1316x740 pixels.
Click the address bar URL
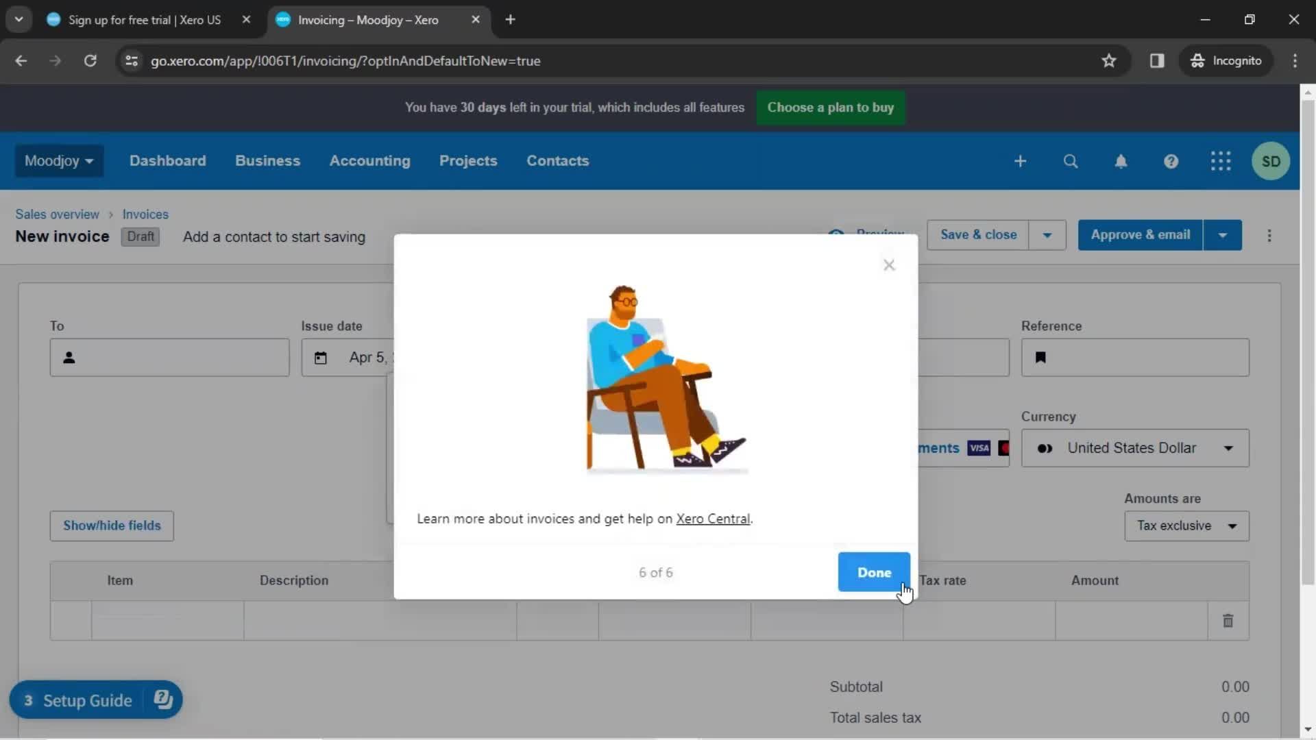pyautogui.click(x=345, y=61)
